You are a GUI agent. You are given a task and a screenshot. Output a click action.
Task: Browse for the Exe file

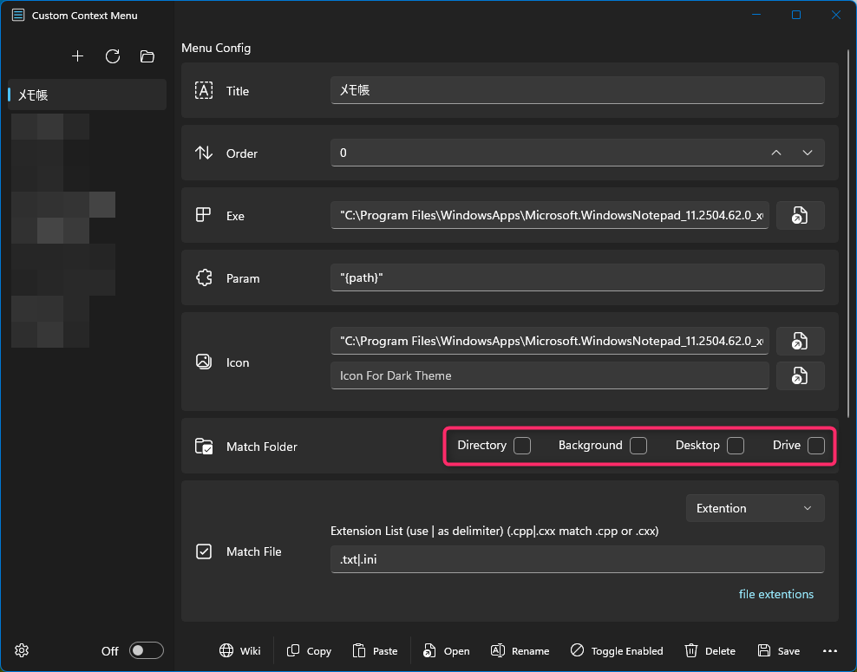coord(800,215)
